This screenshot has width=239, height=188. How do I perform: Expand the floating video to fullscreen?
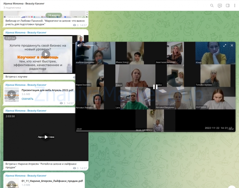(225, 46)
